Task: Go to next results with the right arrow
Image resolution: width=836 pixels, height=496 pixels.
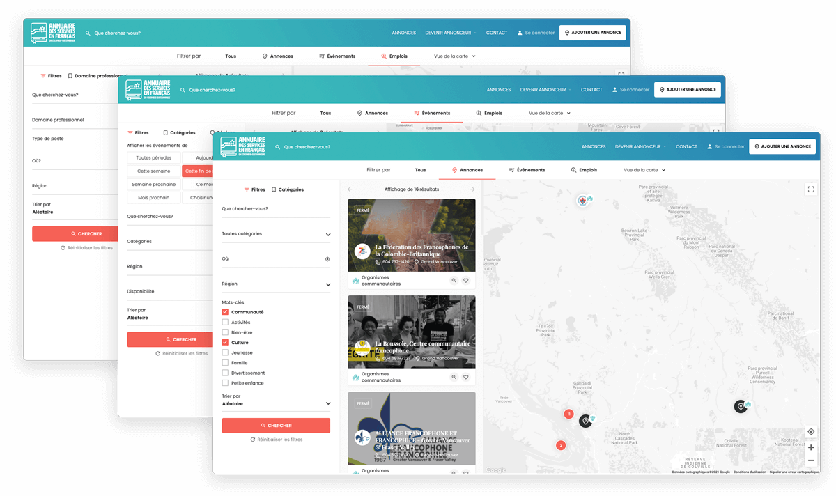Action: [x=472, y=189]
